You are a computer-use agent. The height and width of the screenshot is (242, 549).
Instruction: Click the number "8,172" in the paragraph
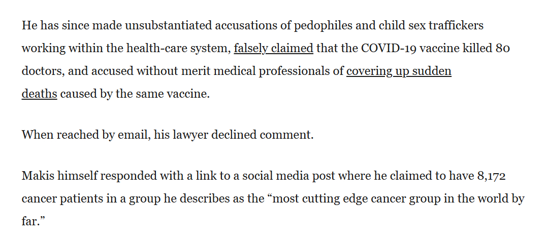[x=490, y=176]
